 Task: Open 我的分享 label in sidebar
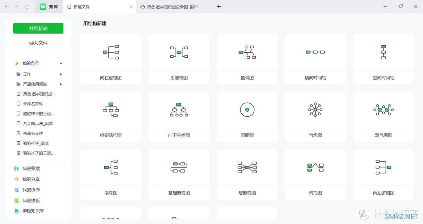click(31, 180)
